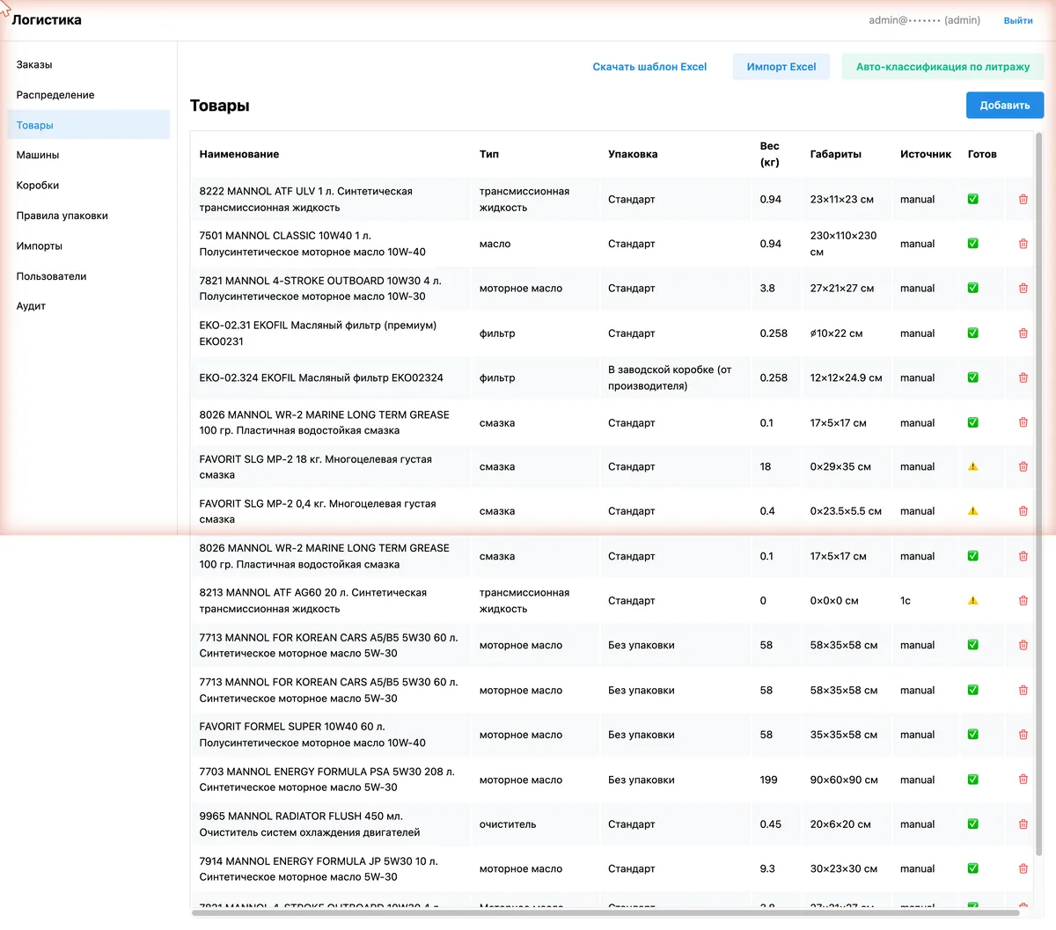Go to Импорты page
The image size is (1056, 930).
point(88,246)
